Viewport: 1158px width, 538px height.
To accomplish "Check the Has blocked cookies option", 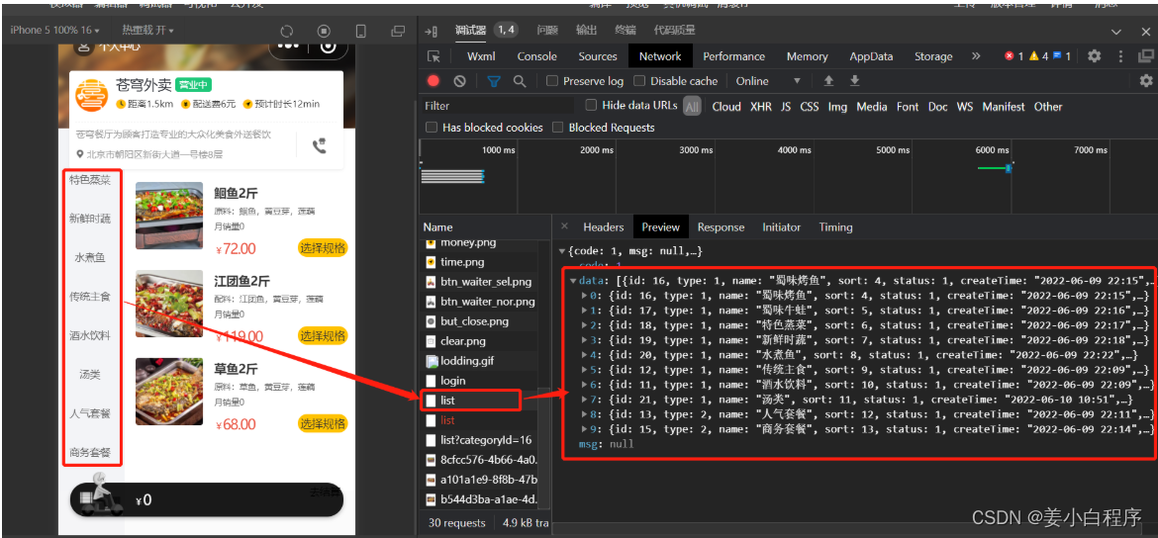I will coord(432,128).
